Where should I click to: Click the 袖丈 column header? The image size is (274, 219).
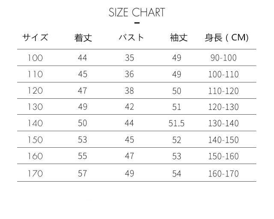pyautogui.click(x=179, y=38)
